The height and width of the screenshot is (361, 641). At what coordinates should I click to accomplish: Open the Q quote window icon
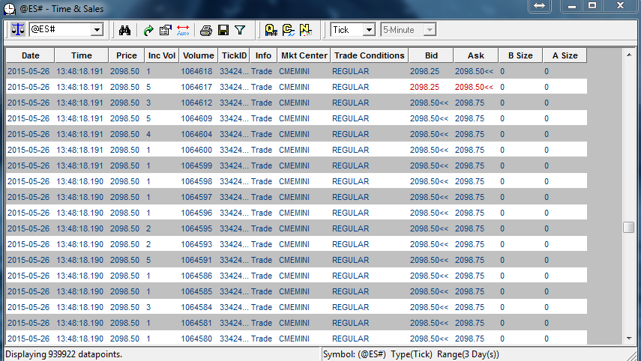pyautogui.click(x=271, y=30)
